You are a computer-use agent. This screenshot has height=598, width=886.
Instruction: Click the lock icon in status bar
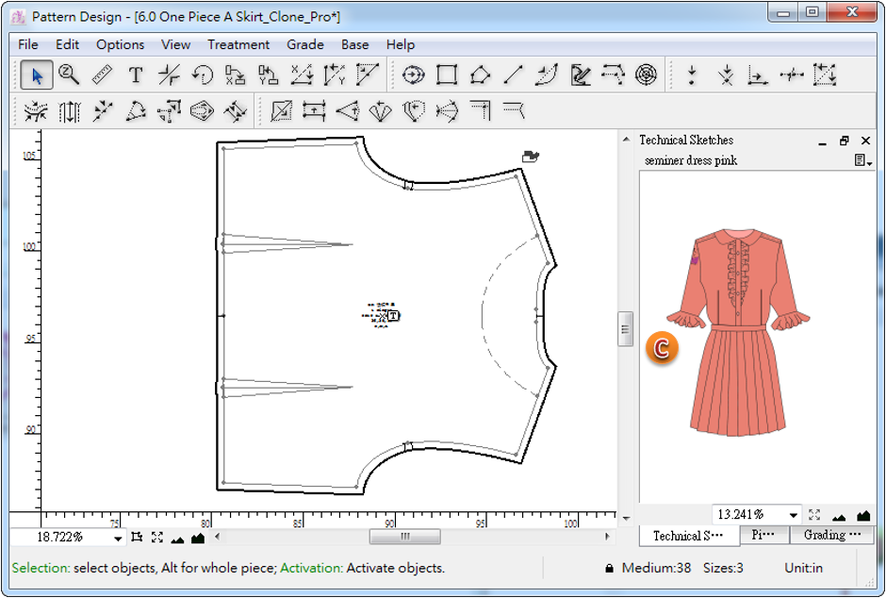pos(610,569)
